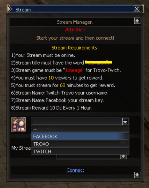Click the dimmed up arrow behind the platform list
Screen dimensions: 149x188
point(123,143)
